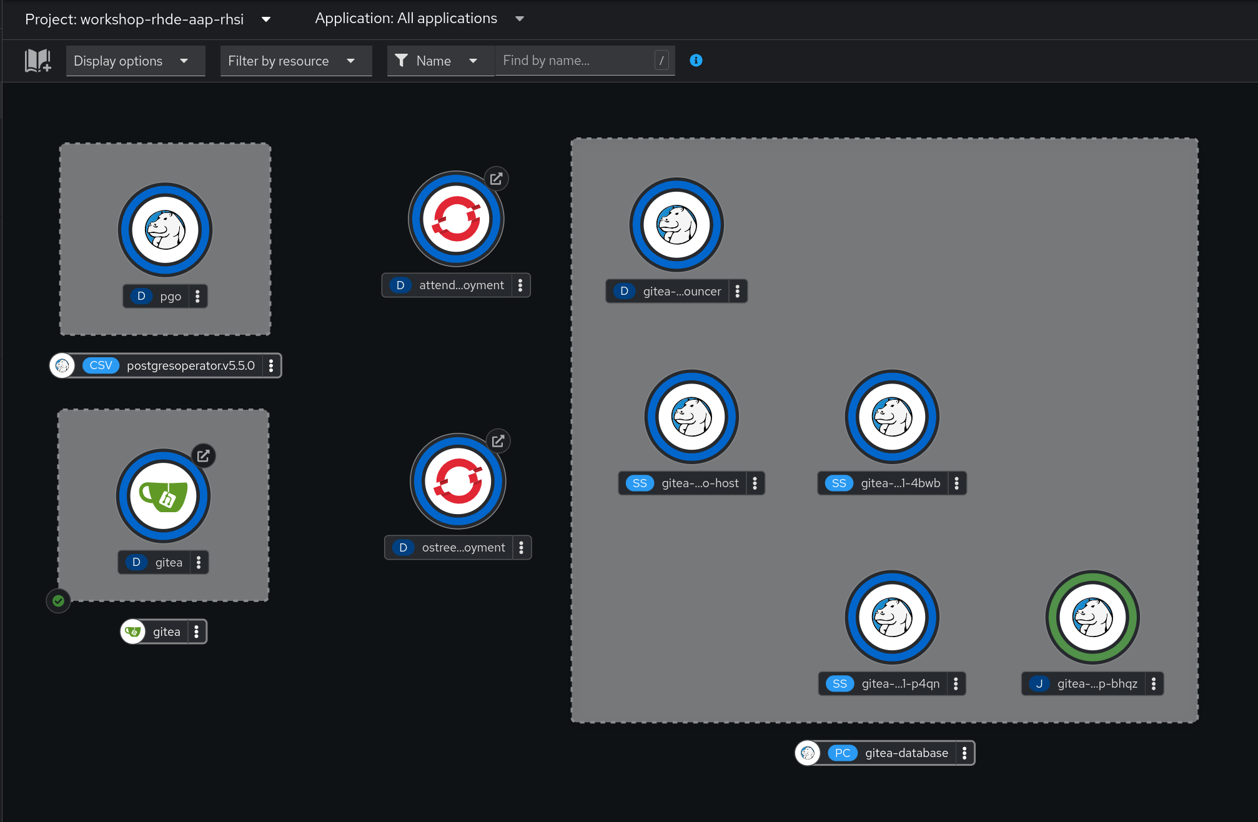Open kebab menu for gitea-...1-p4qn
The height and width of the screenshot is (822, 1258).
coord(956,683)
